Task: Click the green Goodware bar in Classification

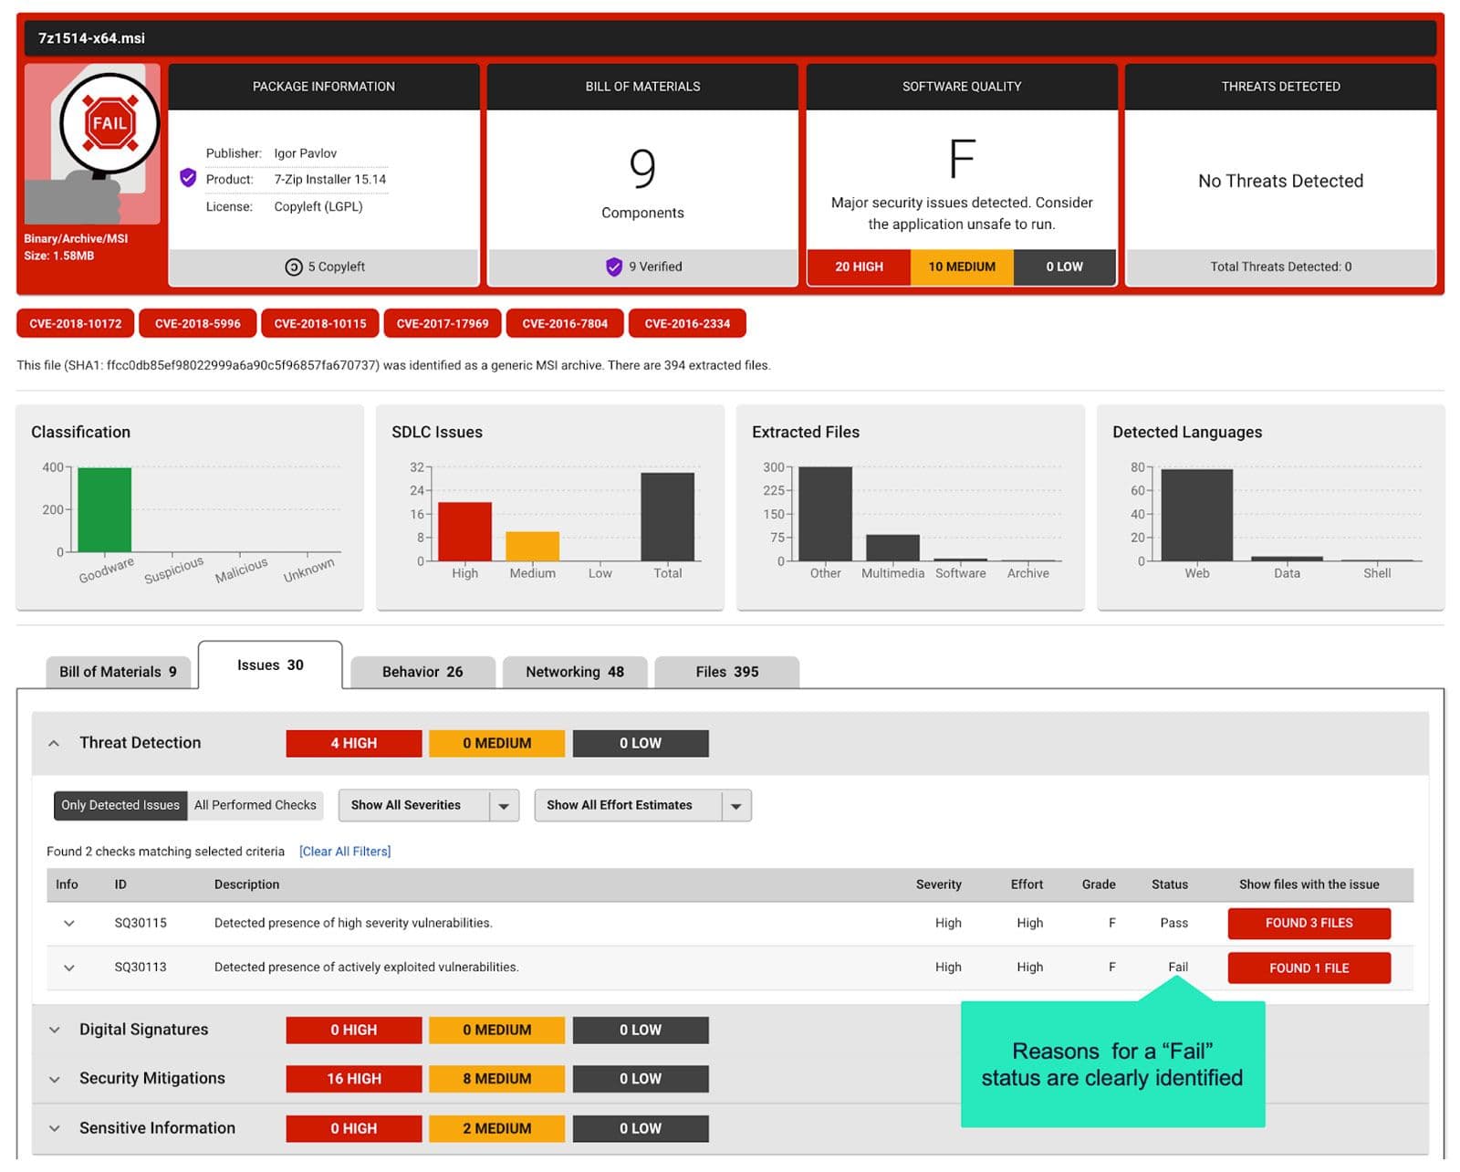Action: pyautogui.click(x=104, y=509)
